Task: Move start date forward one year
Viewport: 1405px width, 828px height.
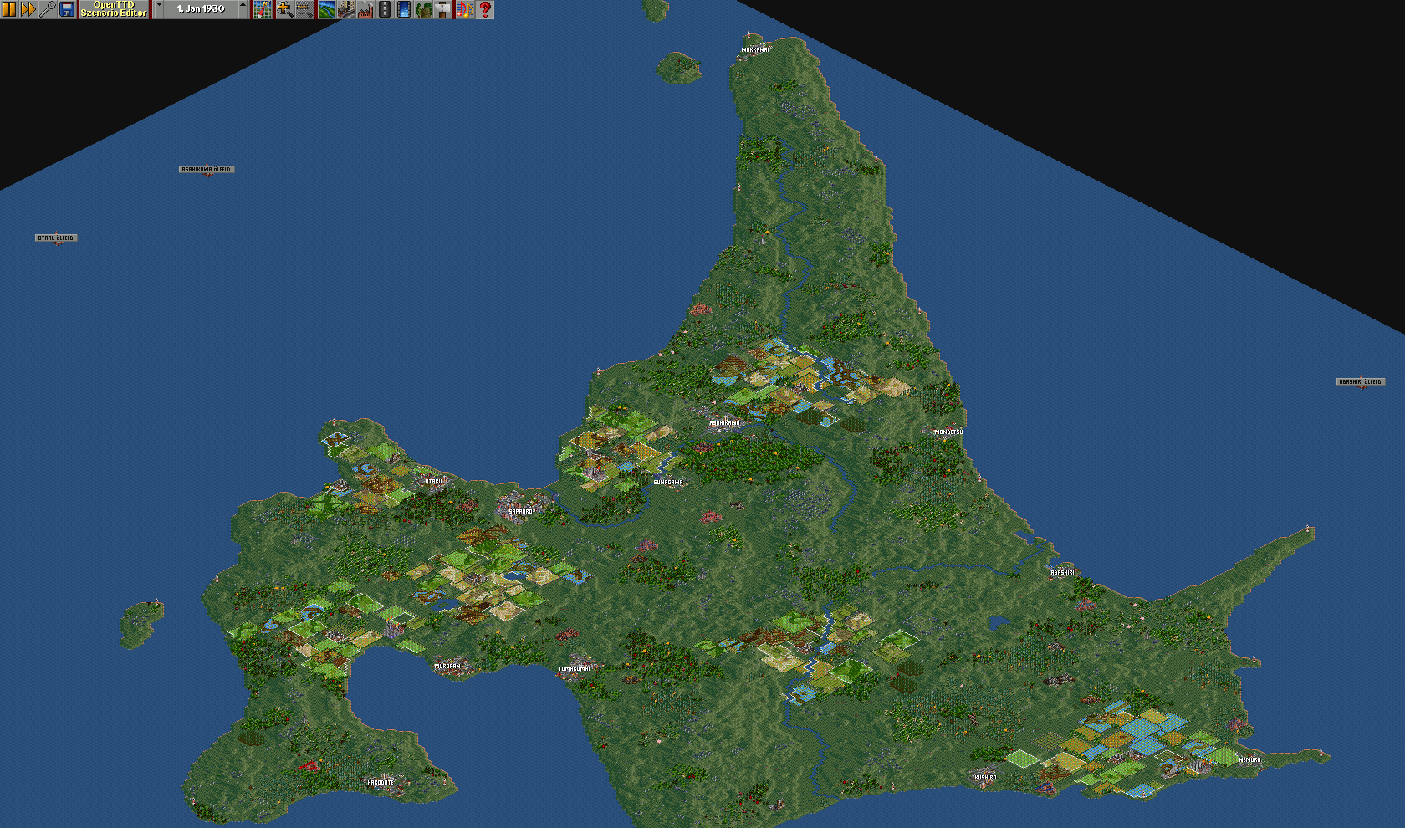Action: point(243,9)
